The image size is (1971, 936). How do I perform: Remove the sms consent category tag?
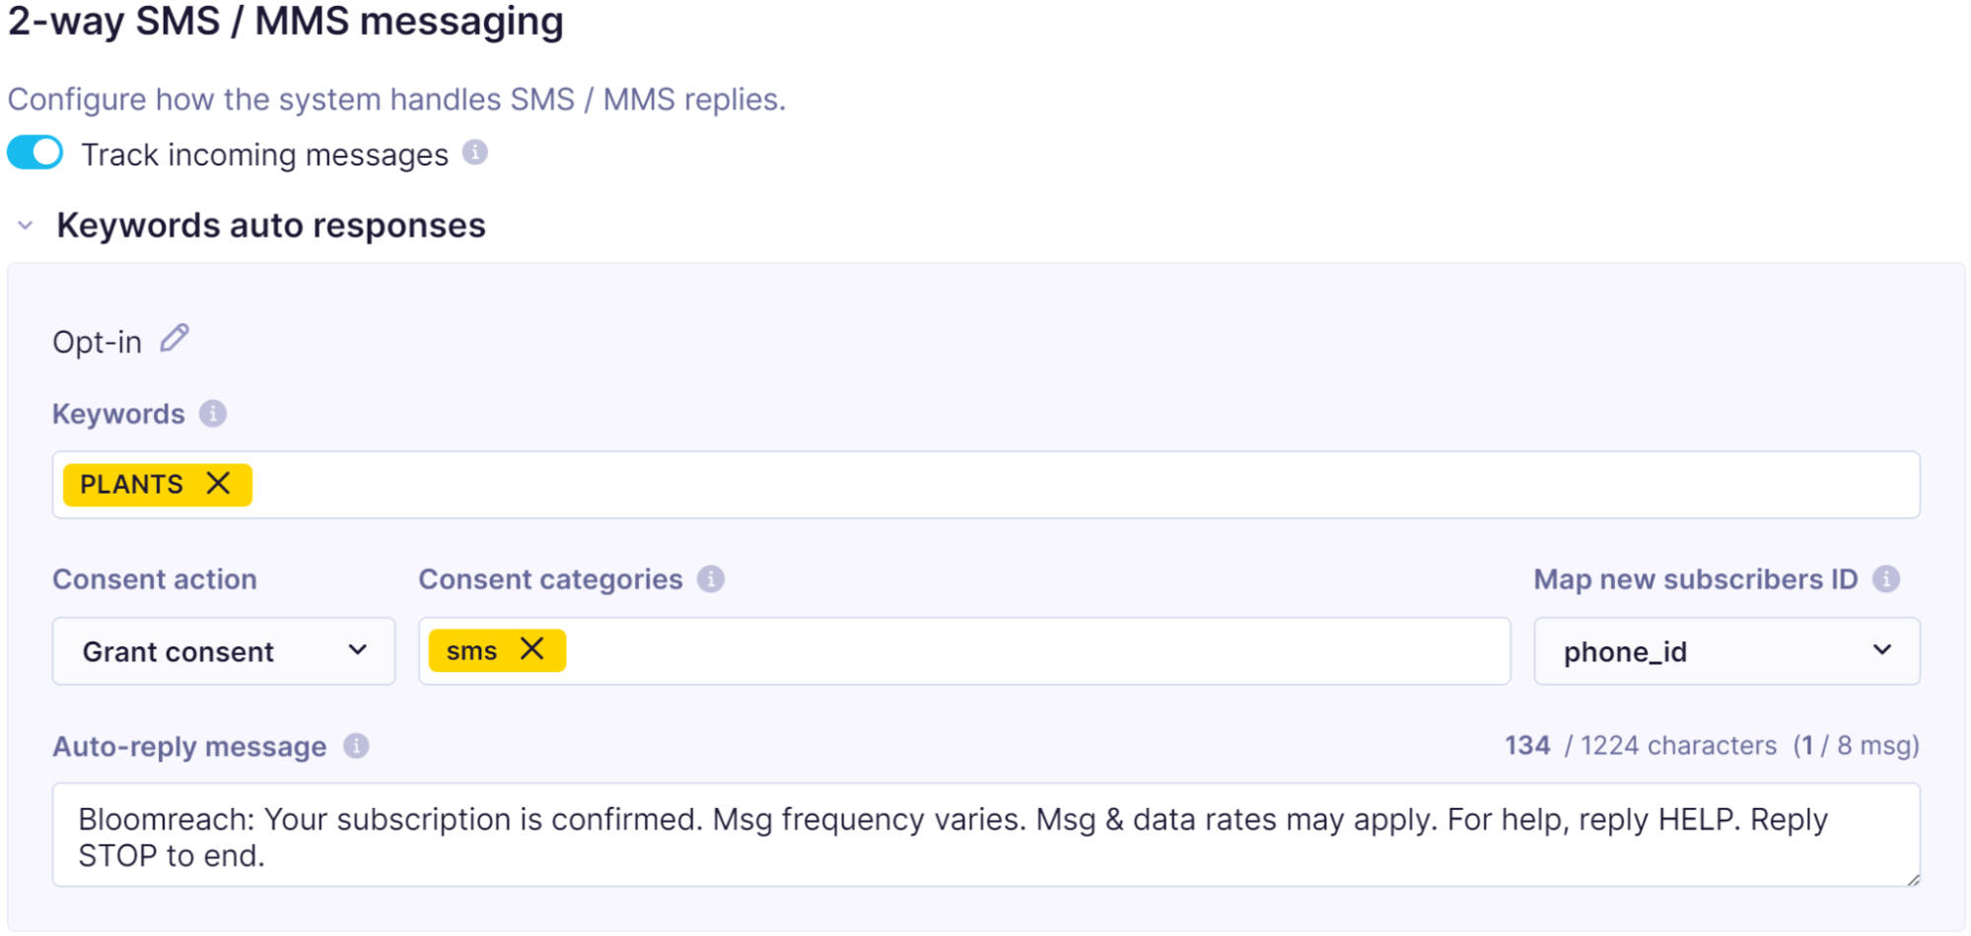point(531,649)
